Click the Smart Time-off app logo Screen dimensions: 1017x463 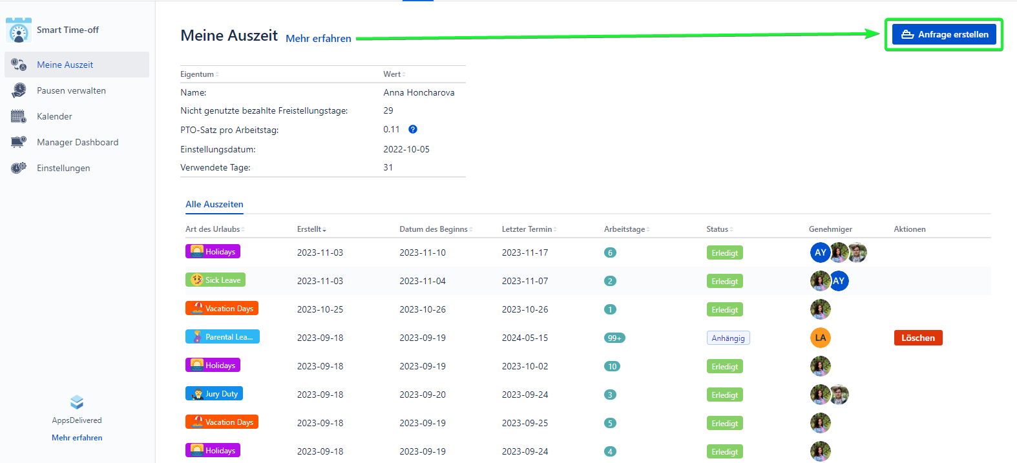[x=19, y=30]
